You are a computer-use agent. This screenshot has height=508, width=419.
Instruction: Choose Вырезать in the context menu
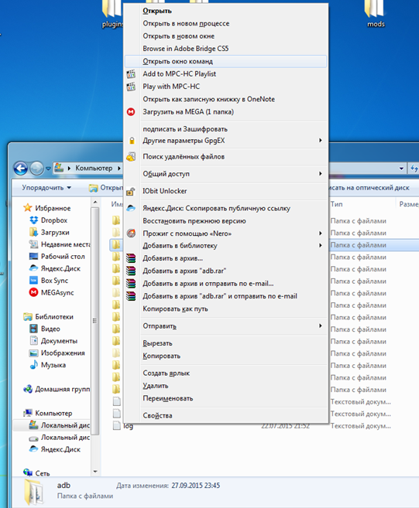point(225,343)
